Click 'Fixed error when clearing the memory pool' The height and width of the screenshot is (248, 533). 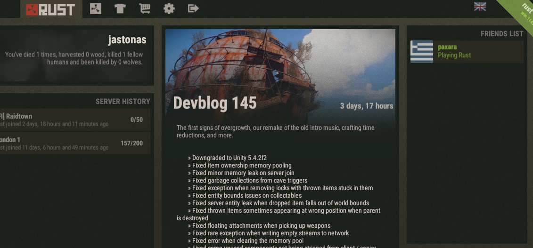pyautogui.click(x=246, y=240)
